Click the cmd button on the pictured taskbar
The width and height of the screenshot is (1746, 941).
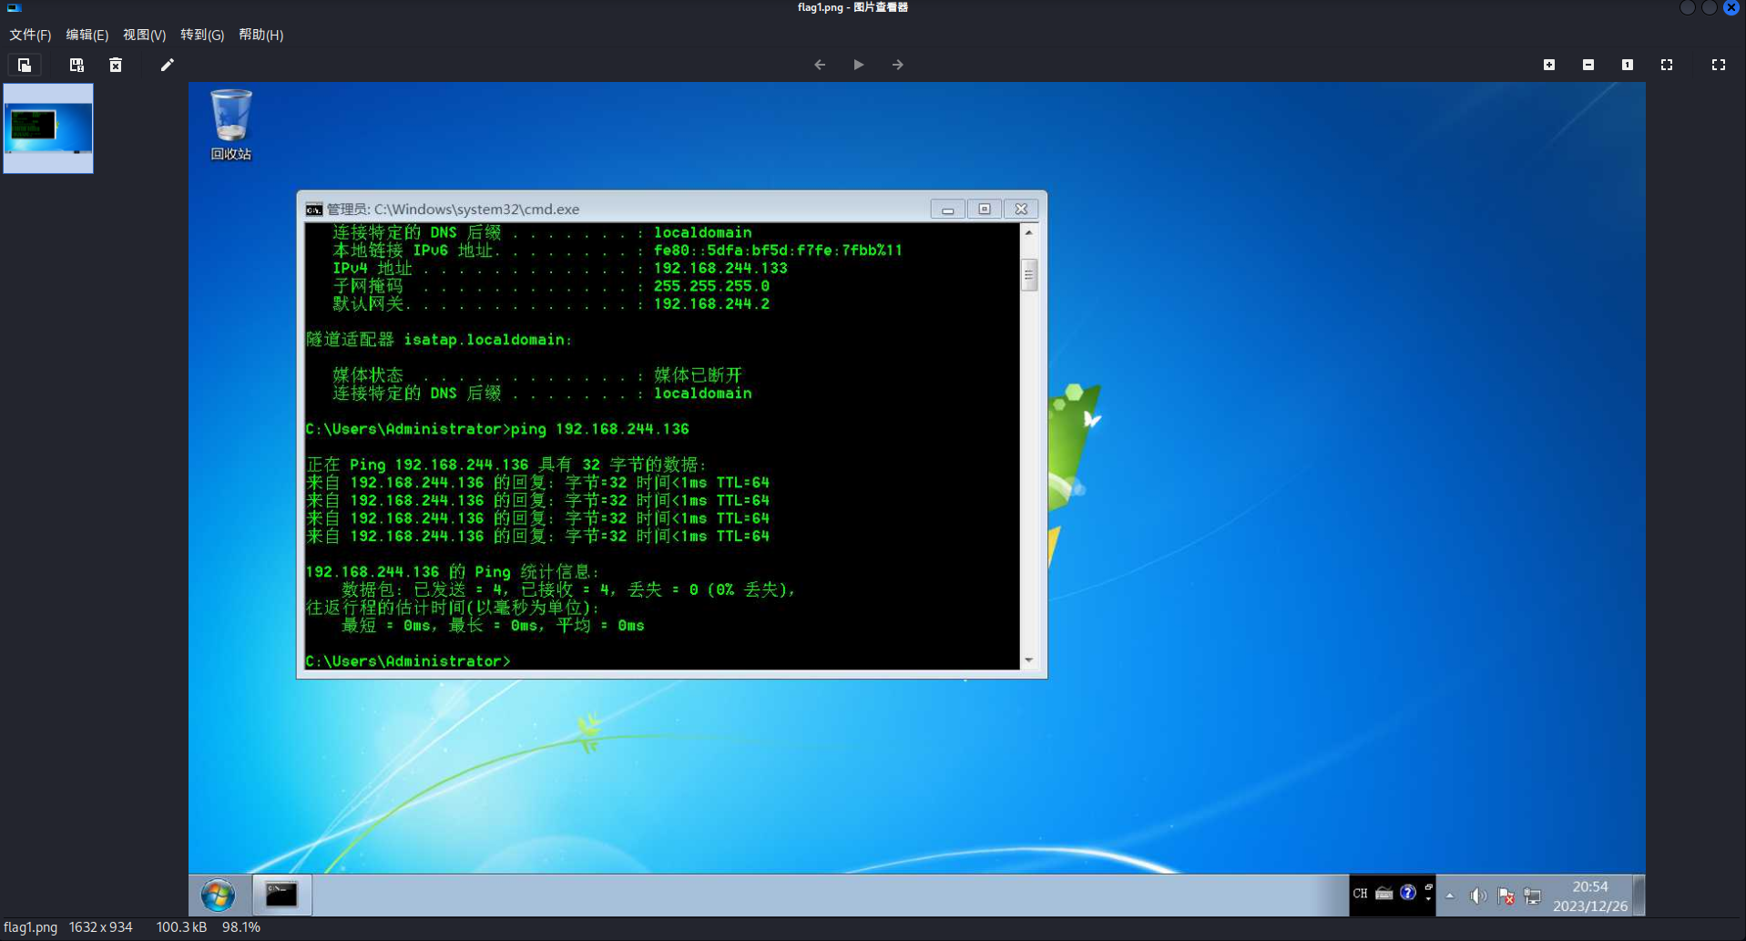(281, 895)
